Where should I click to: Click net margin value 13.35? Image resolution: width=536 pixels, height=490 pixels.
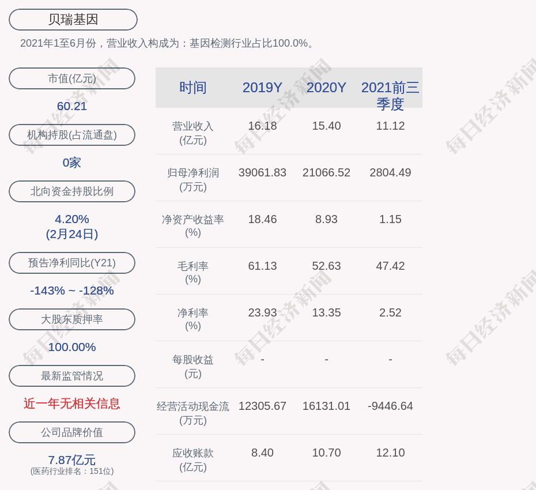point(326,312)
